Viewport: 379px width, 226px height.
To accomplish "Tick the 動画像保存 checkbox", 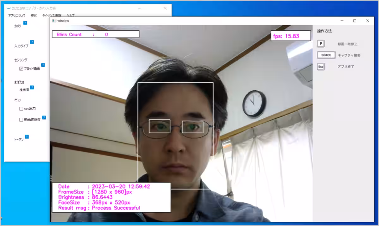I will tap(21, 120).
